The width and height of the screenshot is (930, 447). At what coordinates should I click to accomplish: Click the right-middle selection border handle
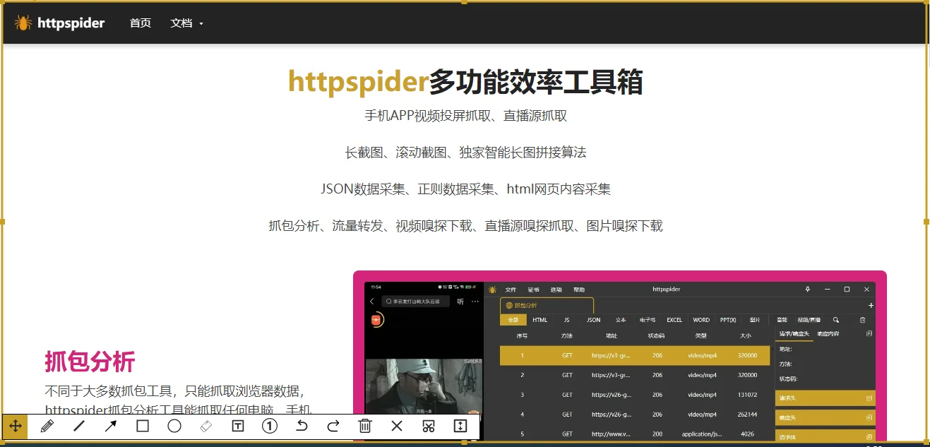[x=926, y=222]
